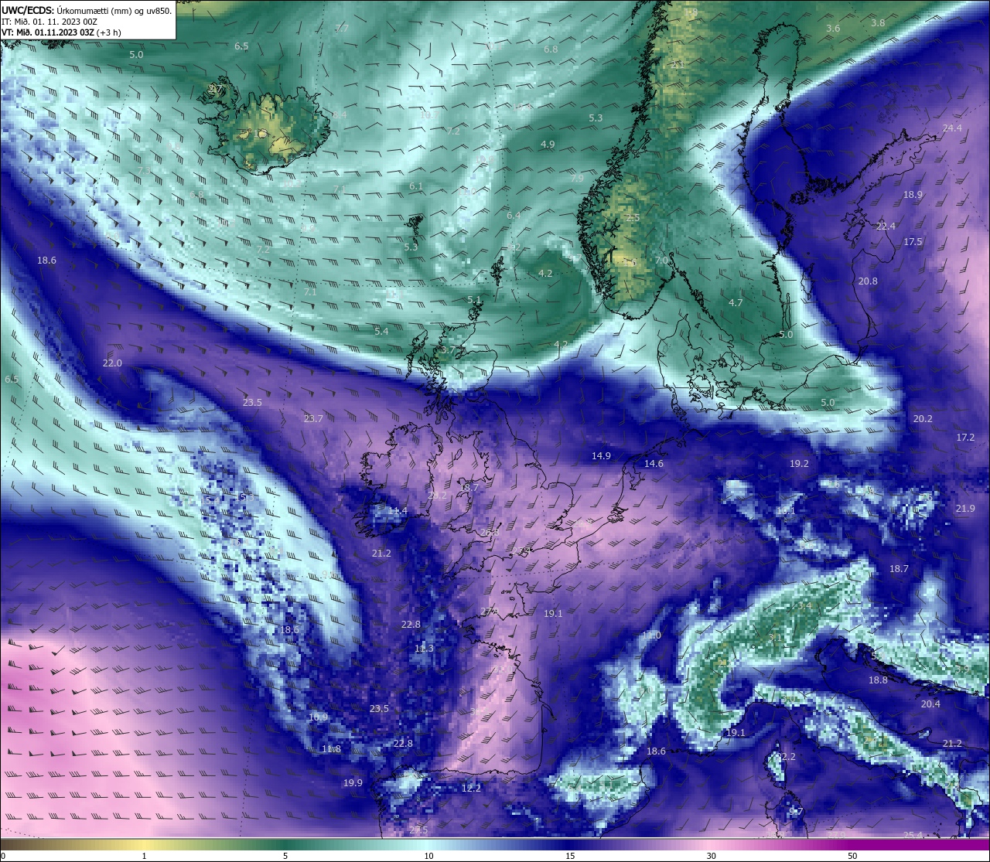990x862 pixels.
Task: Click the map value 12.2
Action: point(471,789)
